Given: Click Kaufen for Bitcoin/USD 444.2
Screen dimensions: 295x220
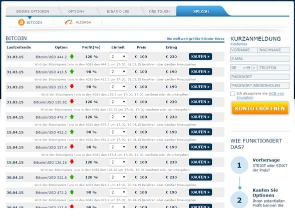Looking at the screenshot, I should click(x=200, y=56).
